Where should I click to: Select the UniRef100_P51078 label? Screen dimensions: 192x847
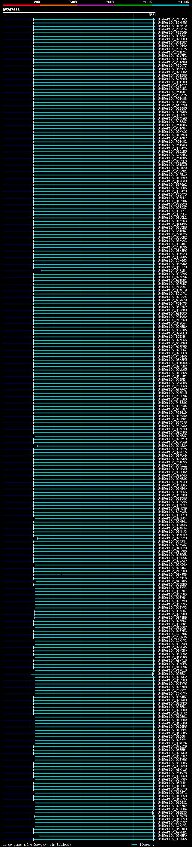[172, 303]
